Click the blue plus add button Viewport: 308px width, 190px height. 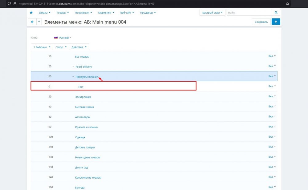point(276,22)
